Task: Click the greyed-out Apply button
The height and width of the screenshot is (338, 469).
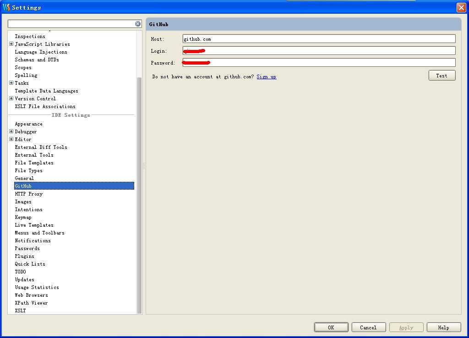Action: [x=406, y=327]
